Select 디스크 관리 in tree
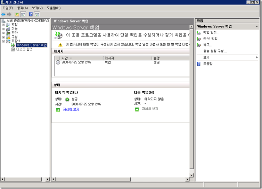Screen dimensions: 262x189 tap(24, 49)
